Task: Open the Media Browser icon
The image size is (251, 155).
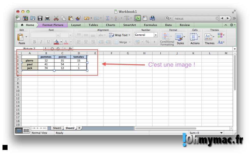Action: (x=152, y=18)
